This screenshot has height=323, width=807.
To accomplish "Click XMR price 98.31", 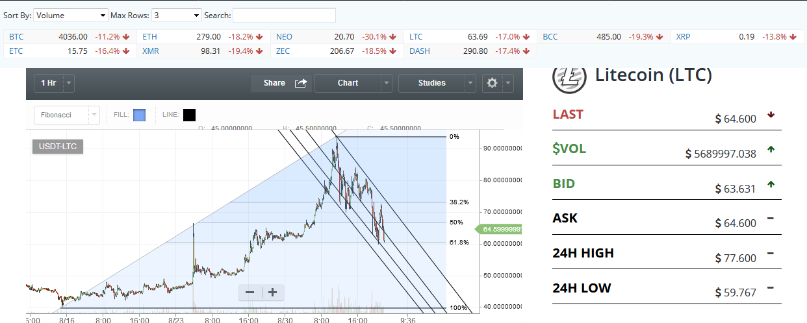I will point(211,51).
